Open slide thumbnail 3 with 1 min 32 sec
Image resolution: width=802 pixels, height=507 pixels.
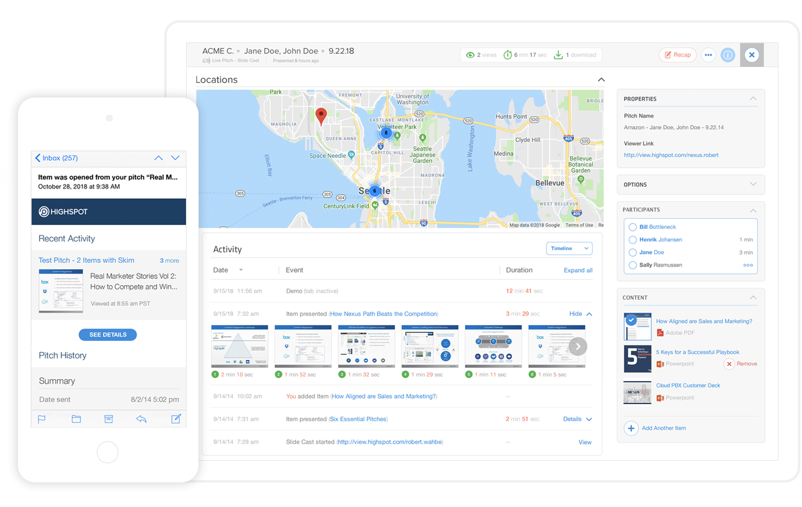(366, 346)
